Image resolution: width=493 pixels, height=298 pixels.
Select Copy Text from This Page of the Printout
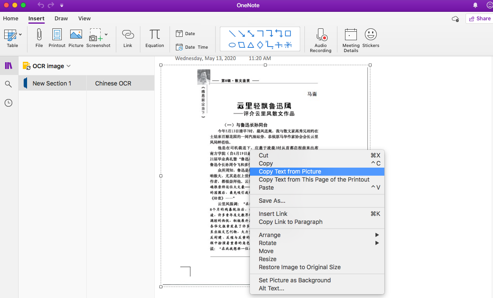pyautogui.click(x=317, y=179)
